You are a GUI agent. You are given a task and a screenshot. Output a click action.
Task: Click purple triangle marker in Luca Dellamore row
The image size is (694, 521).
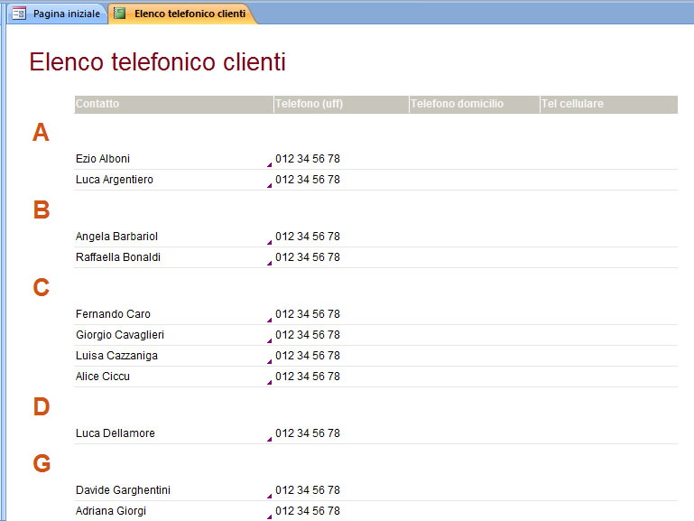[269, 439]
